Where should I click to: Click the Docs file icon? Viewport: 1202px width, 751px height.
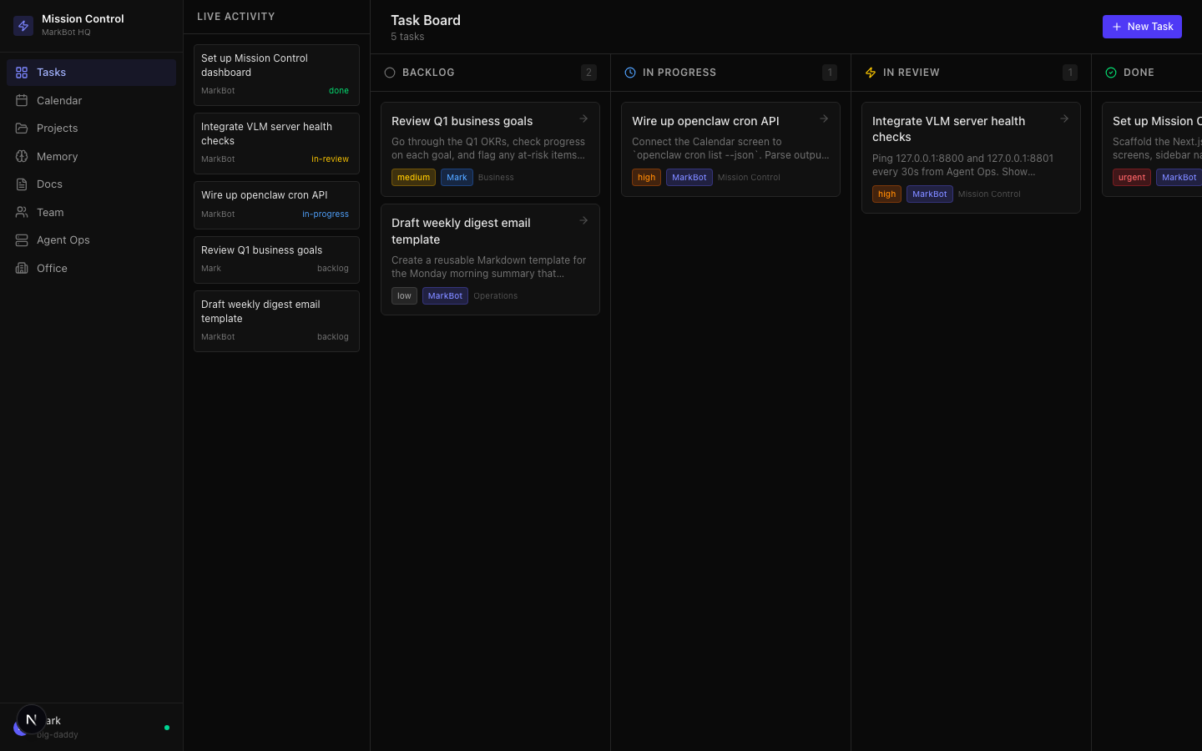coord(22,184)
